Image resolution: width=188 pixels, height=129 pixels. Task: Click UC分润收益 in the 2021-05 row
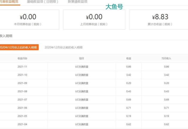click(82, 116)
